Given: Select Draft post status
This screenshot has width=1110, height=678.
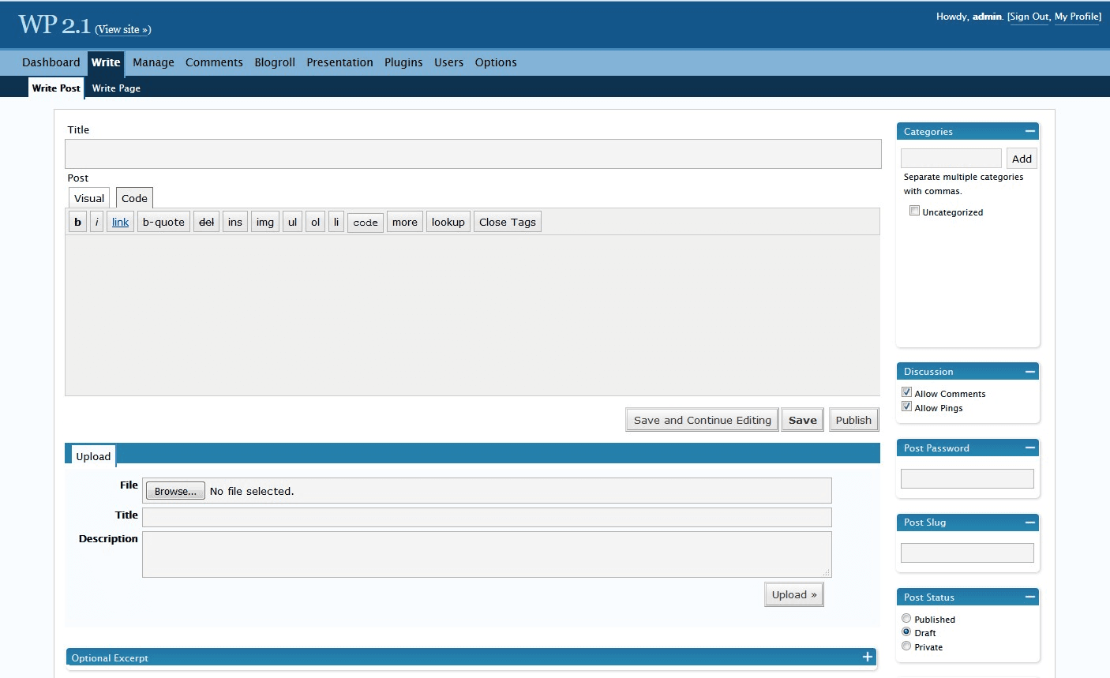Looking at the screenshot, I should (906, 632).
